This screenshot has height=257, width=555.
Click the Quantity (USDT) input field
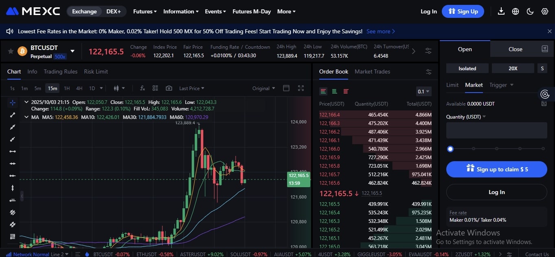[x=496, y=130]
